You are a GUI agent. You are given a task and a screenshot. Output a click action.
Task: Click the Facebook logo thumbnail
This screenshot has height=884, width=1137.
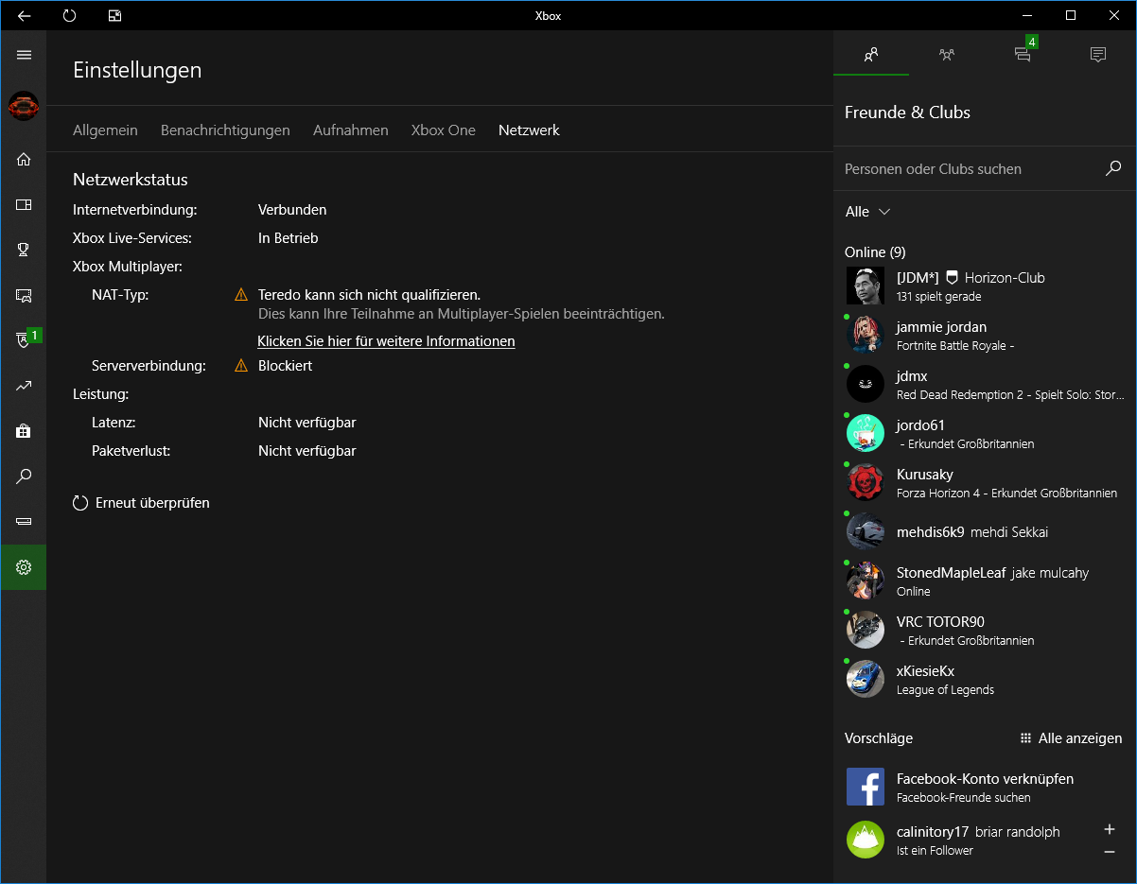[866, 787]
